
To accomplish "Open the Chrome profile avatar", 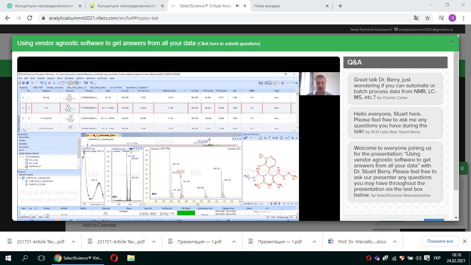I will tap(452, 18).
